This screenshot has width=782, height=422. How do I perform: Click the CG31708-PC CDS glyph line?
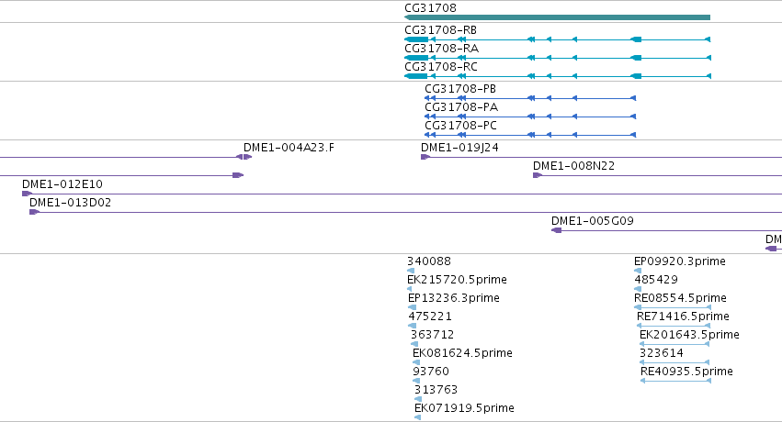coord(530,135)
